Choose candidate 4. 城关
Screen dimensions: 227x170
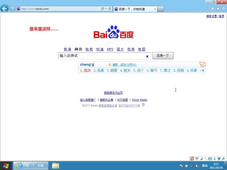click(125, 71)
